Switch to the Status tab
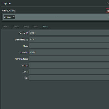The image size is (109, 109). tap(6, 27)
